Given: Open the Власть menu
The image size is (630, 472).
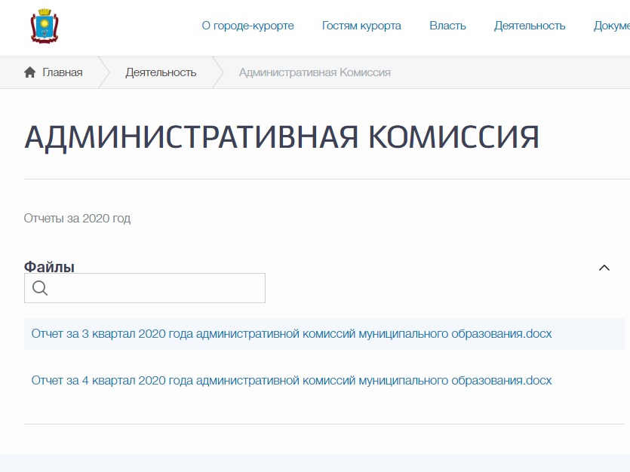Looking at the screenshot, I should click(447, 26).
